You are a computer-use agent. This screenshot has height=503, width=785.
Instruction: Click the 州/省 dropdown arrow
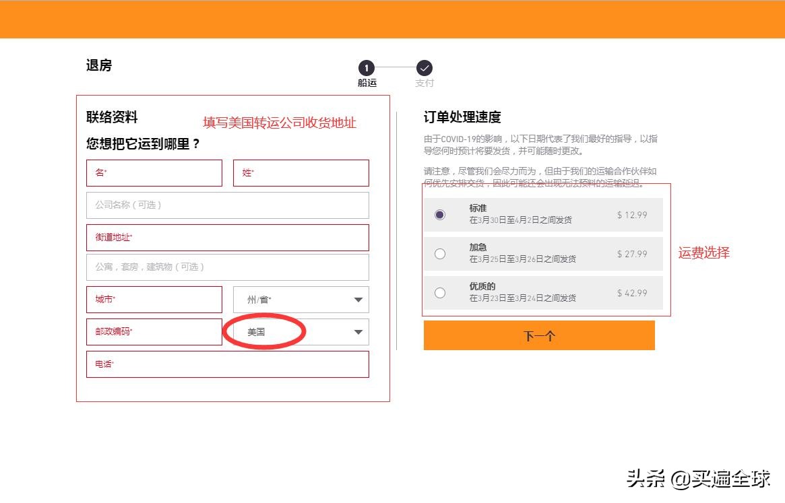click(358, 300)
